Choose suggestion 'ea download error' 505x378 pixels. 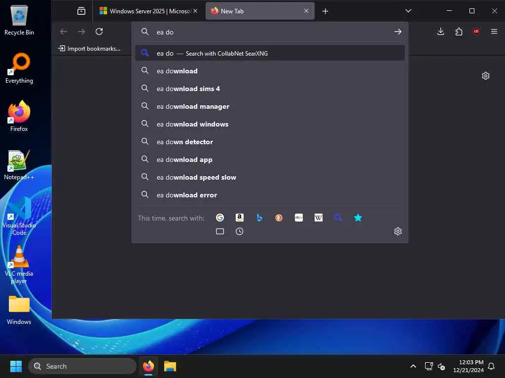tap(270, 195)
